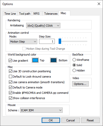The height and width of the screenshot is (126, 103).
Task: Switch to the Time Line tab
Action: [10, 14]
